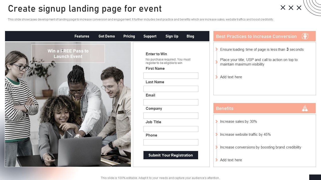The image size is (321, 180).
Task: Focus the Company input field
Action: pos(171,115)
